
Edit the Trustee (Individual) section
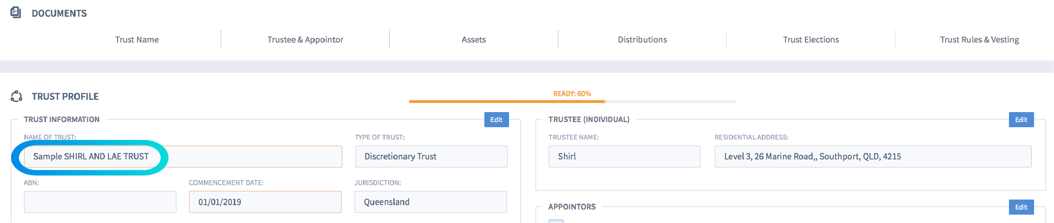(1021, 119)
